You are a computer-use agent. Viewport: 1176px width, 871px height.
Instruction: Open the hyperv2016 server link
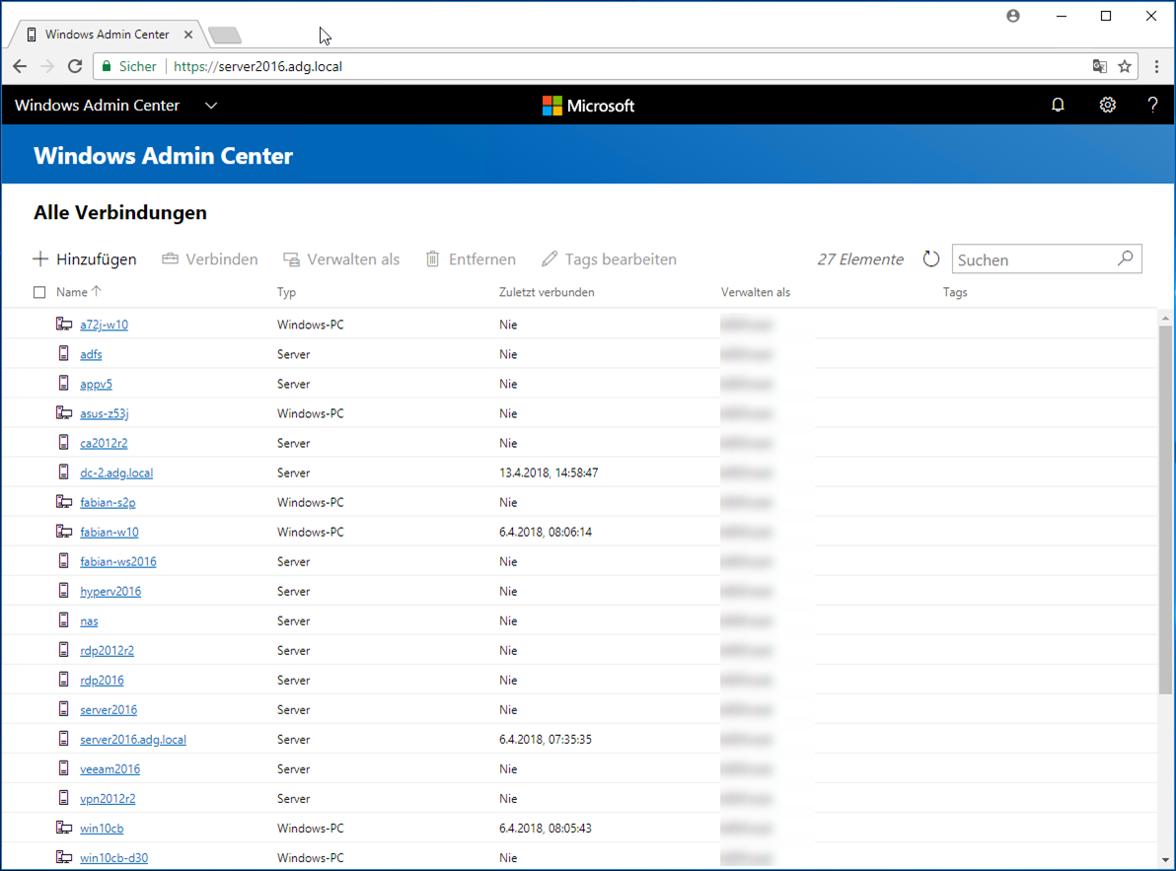(x=110, y=591)
